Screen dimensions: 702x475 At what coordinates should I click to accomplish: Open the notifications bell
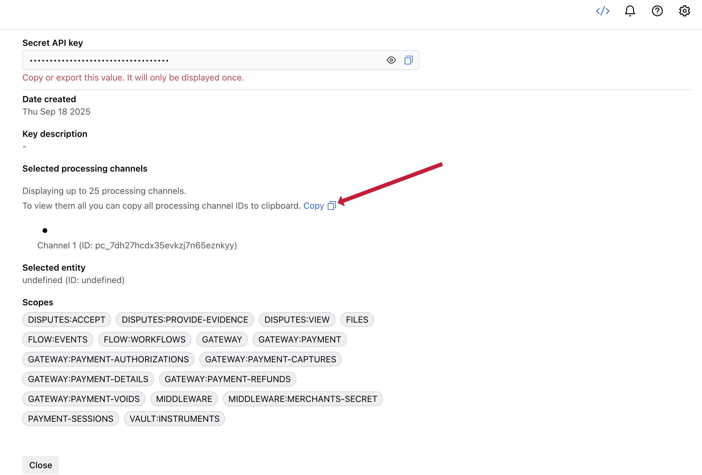click(x=630, y=11)
